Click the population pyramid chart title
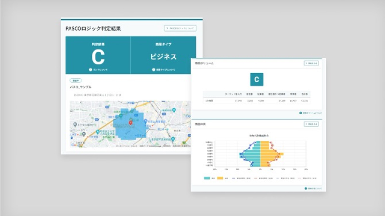The width and height of the screenshot is (385, 216). pyautogui.click(x=259, y=135)
